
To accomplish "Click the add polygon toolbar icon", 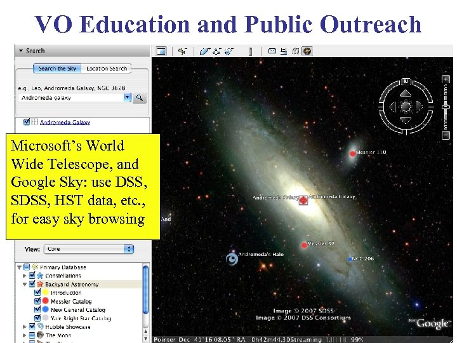I will [x=204, y=51].
